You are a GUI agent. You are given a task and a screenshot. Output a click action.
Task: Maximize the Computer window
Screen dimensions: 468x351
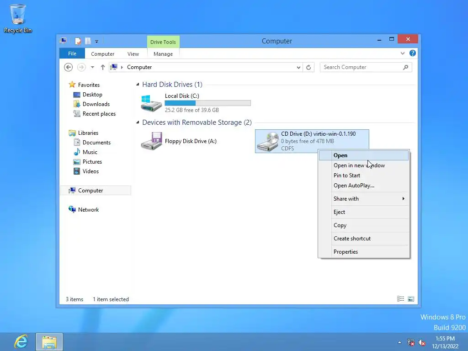coord(392,39)
